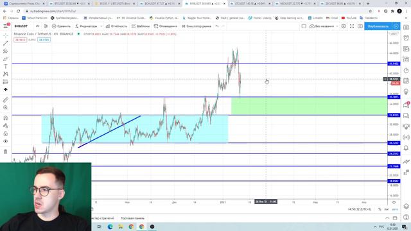Toggle stay-in-drawing-mode lock pencil icon
The height and width of the screenshot is (231, 411).
point(6,126)
